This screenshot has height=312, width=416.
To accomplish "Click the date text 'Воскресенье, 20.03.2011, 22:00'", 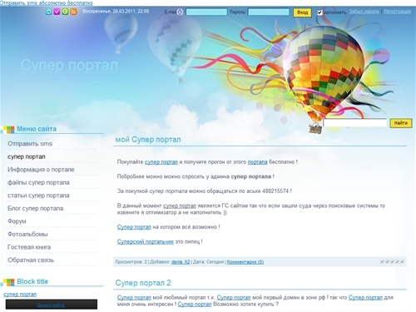I will tap(116, 12).
